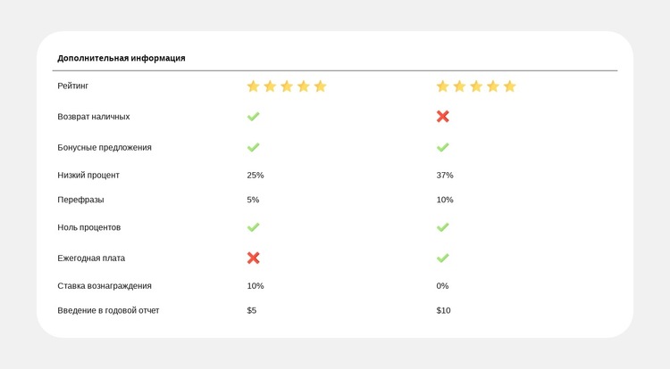Click left checkmark in Ноль процентов row
The width and height of the screenshot is (670, 369).
[253, 227]
